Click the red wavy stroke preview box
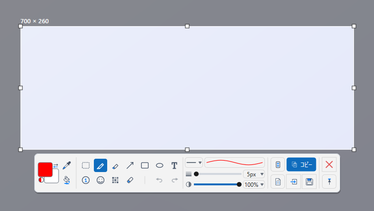Viewport: 374px width, 211px height. (x=234, y=163)
